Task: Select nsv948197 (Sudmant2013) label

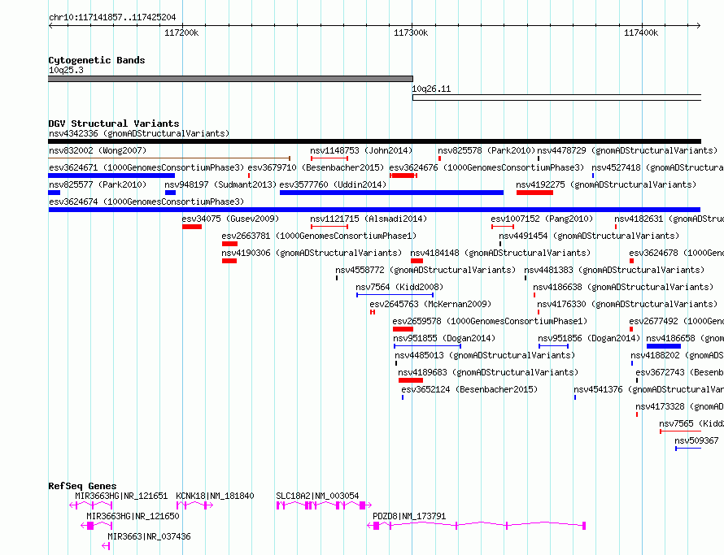Action: point(220,185)
